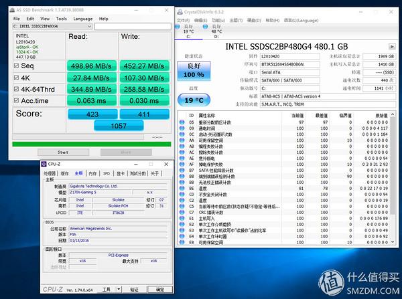402x299 pixels.
Task: Click the CrystalDiskInfo title bar icon
Action: 180,12
